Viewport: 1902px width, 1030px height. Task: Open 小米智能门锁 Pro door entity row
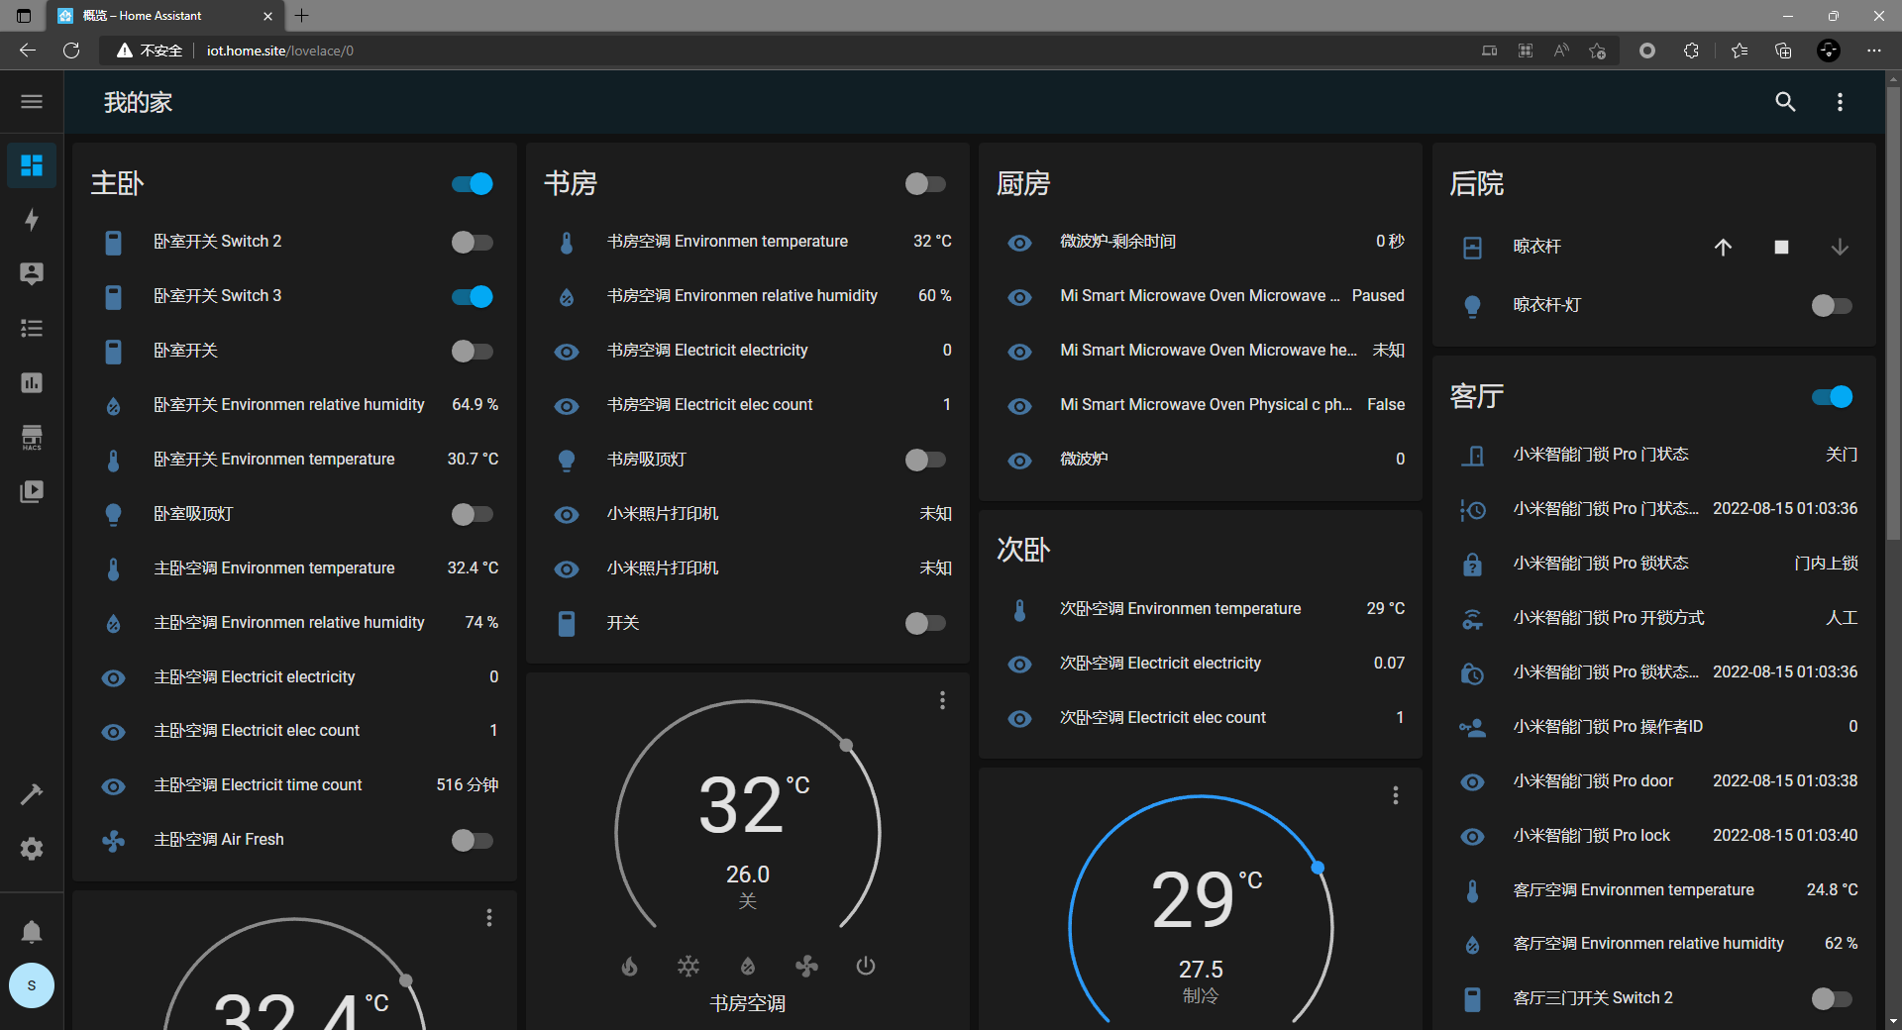tap(1654, 781)
